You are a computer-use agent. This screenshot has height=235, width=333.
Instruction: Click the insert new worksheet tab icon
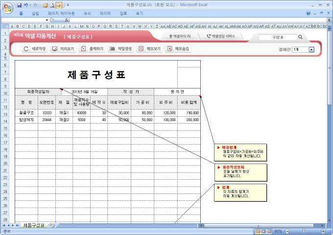[x=52, y=225]
